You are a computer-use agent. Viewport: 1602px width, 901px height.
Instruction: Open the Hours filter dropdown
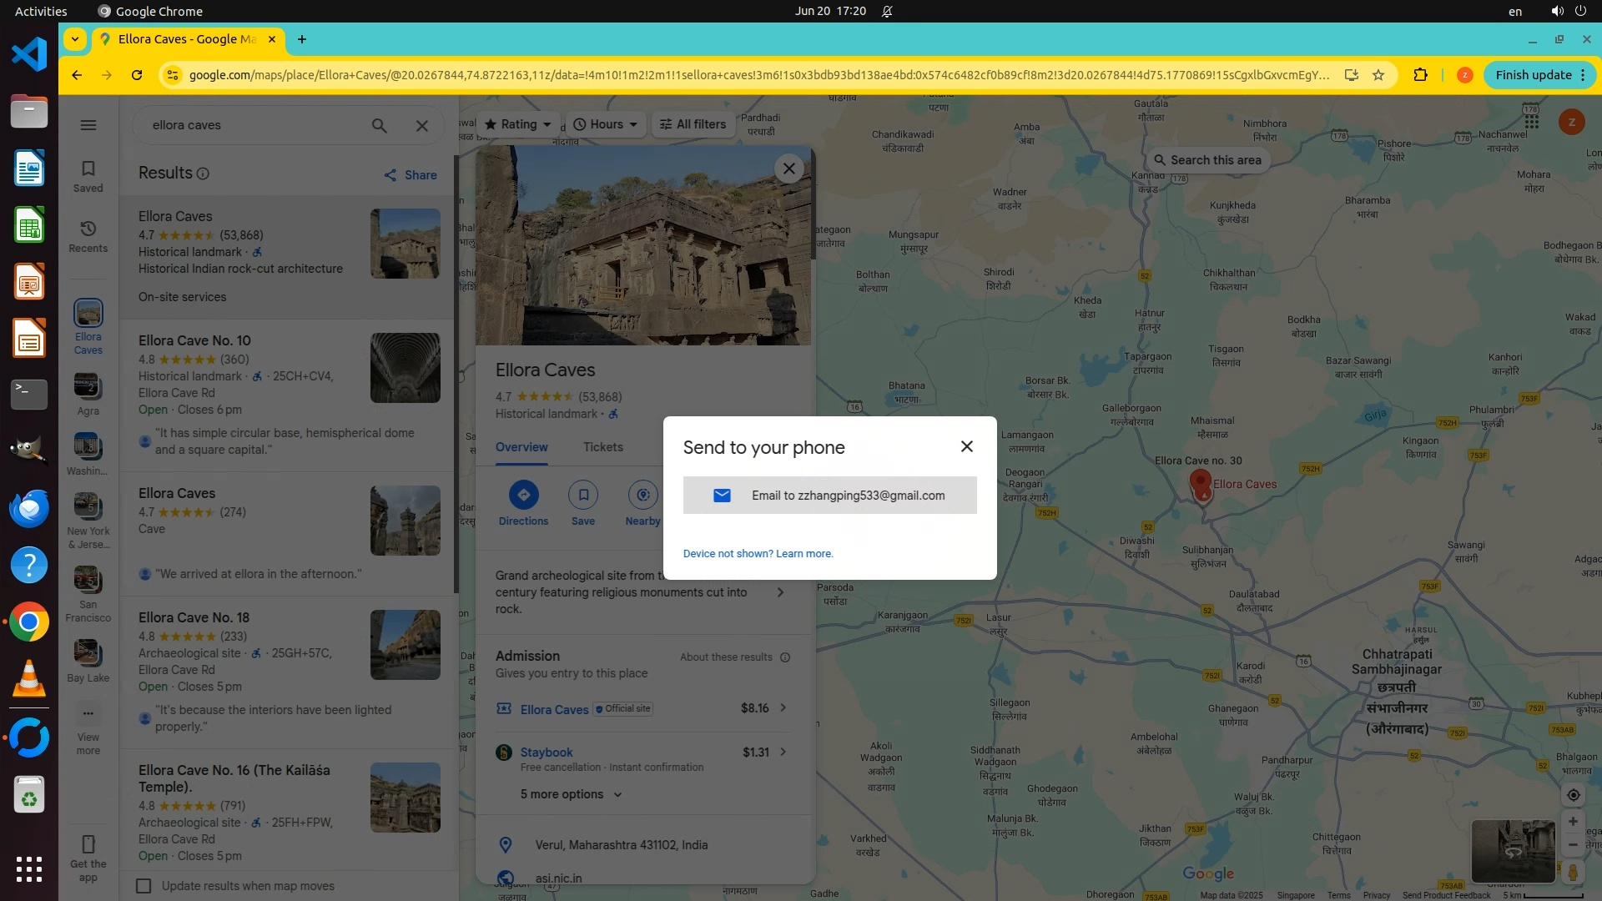tap(606, 124)
